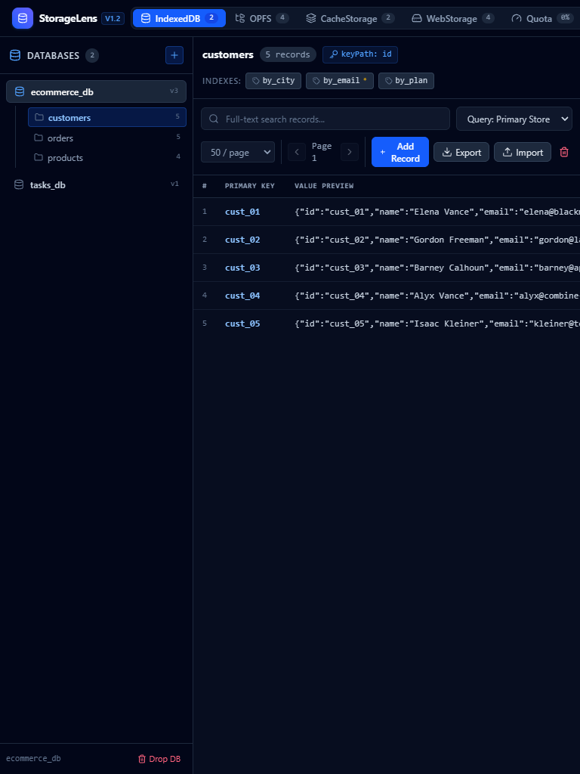Click the customers store title

coord(228,54)
